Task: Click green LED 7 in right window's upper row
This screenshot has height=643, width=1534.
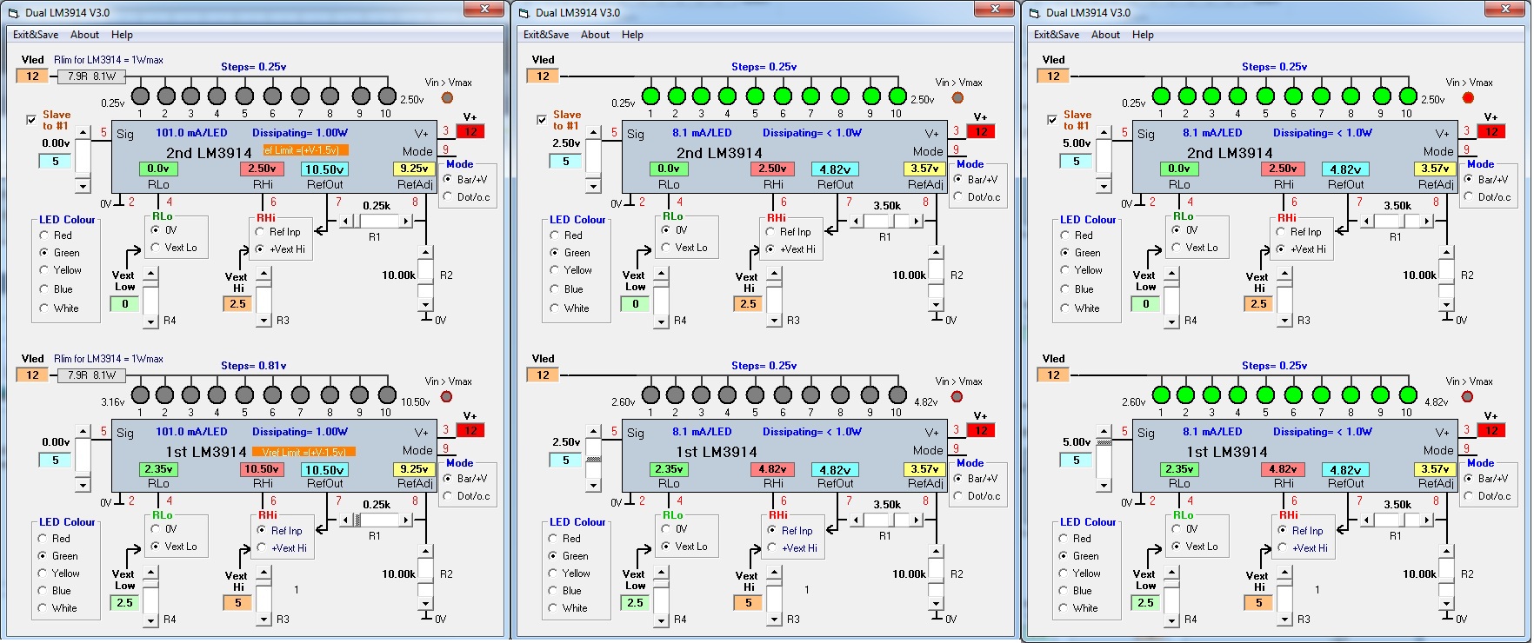Action: [x=1321, y=96]
